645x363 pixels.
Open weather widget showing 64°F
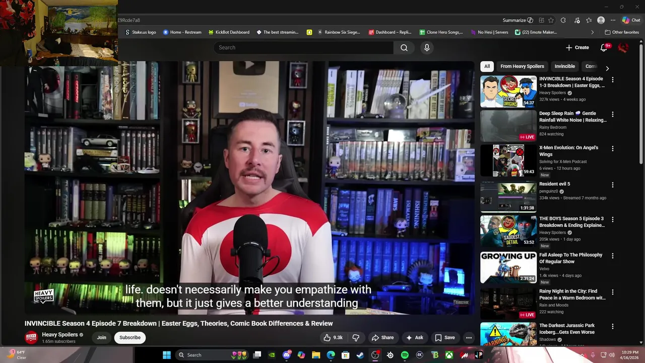point(17,355)
